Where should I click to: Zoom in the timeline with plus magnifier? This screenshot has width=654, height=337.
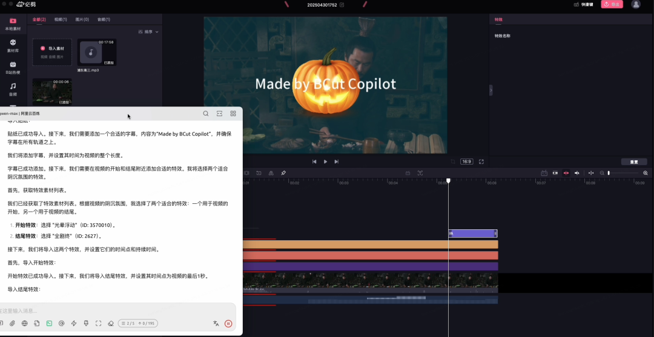coord(646,173)
